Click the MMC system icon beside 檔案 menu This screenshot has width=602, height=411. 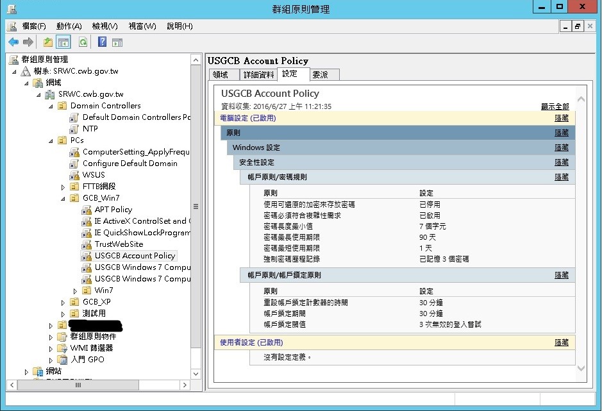12,26
